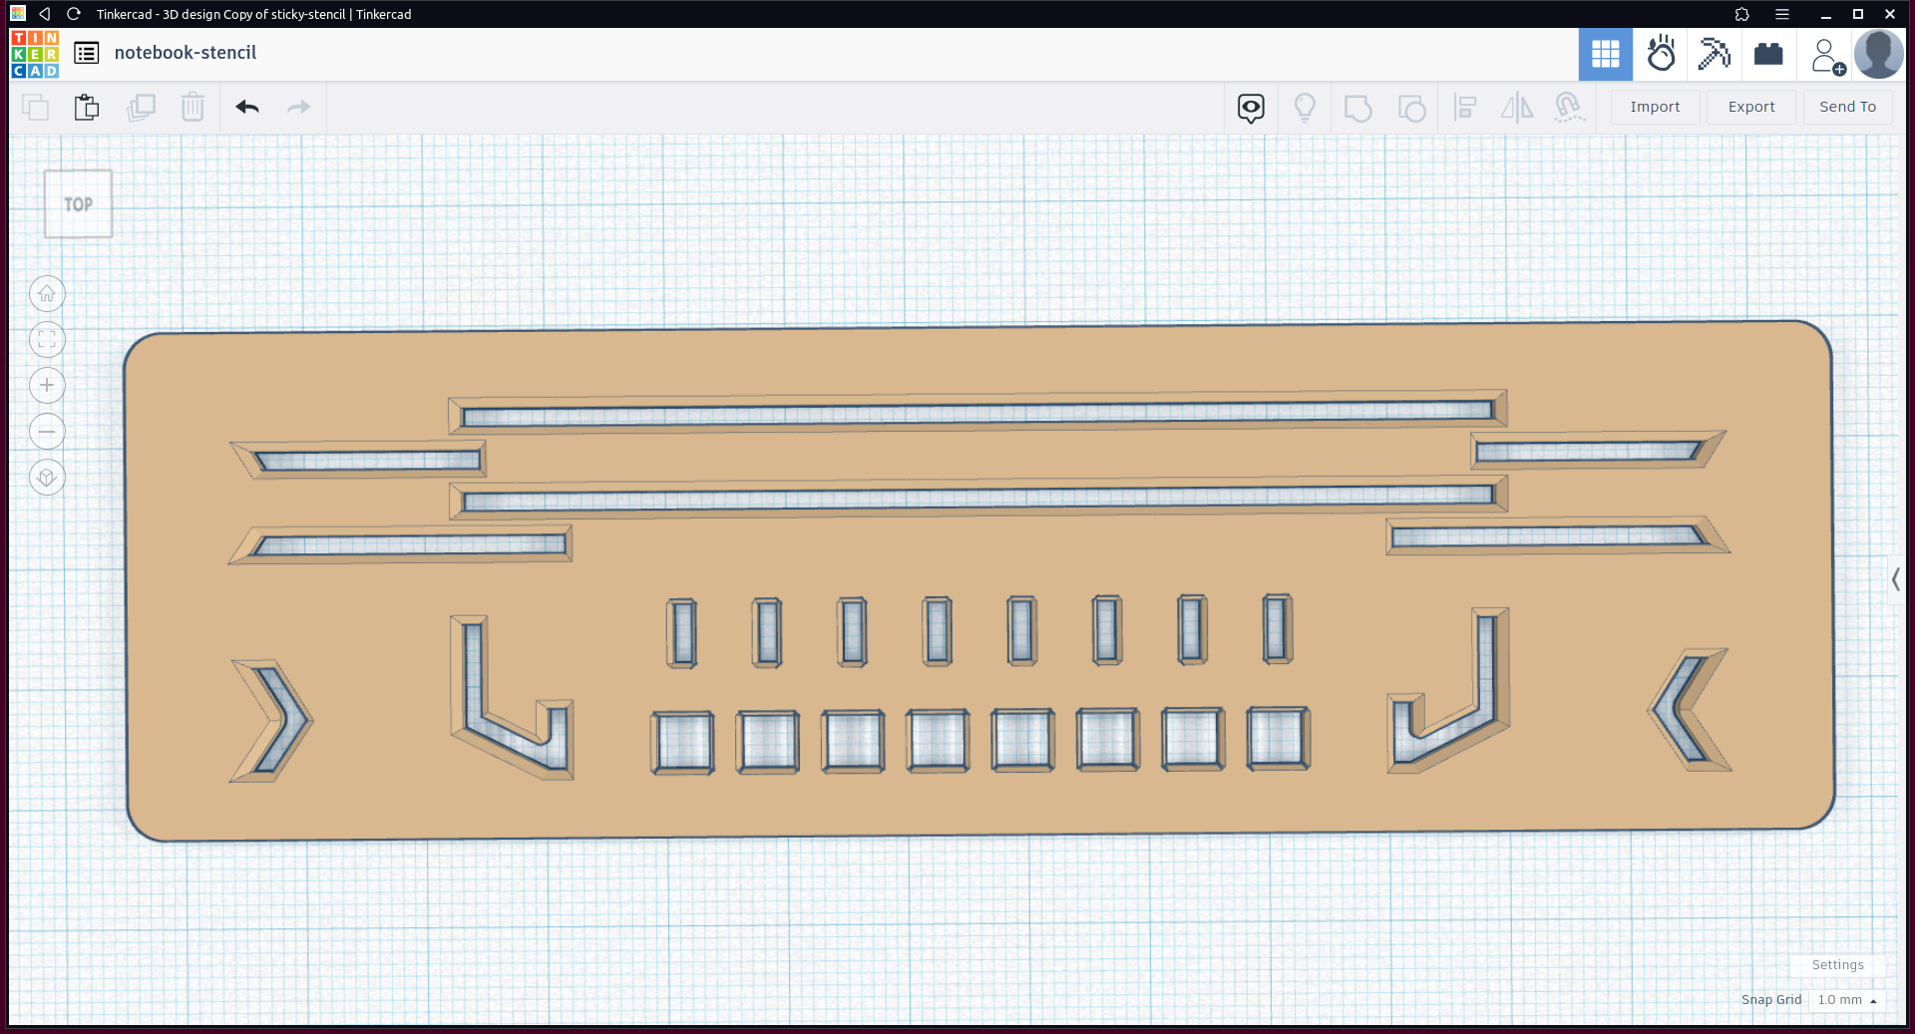Open the Sim Lab icon
This screenshot has height=1034, width=1915.
point(1661,54)
